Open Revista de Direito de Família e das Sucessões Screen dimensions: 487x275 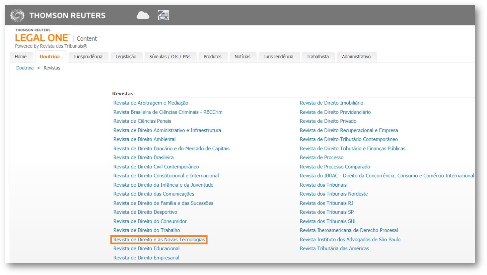(163, 203)
